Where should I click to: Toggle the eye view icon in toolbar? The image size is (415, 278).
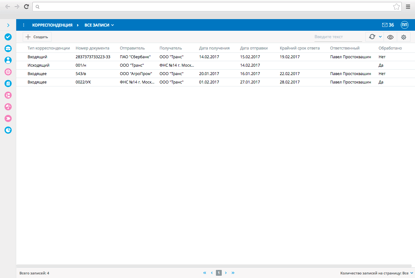390,37
